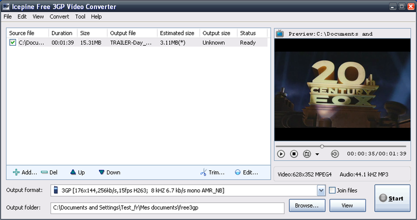Open the Tool menu
417x220 pixels.
80,16
